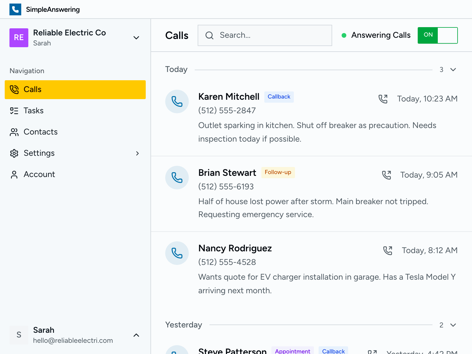This screenshot has width=472, height=354.
Task: Click the SimpleAnswering phone logo icon
Action: [x=15, y=9]
